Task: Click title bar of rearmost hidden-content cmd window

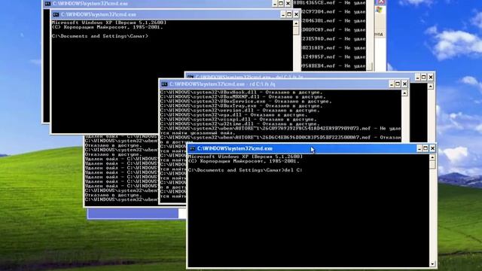Action: pos(167,4)
